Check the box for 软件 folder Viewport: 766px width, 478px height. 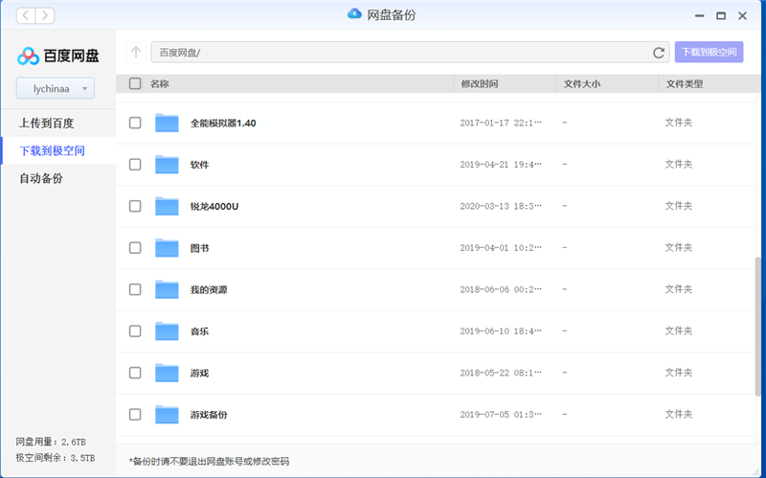point(135,164)
